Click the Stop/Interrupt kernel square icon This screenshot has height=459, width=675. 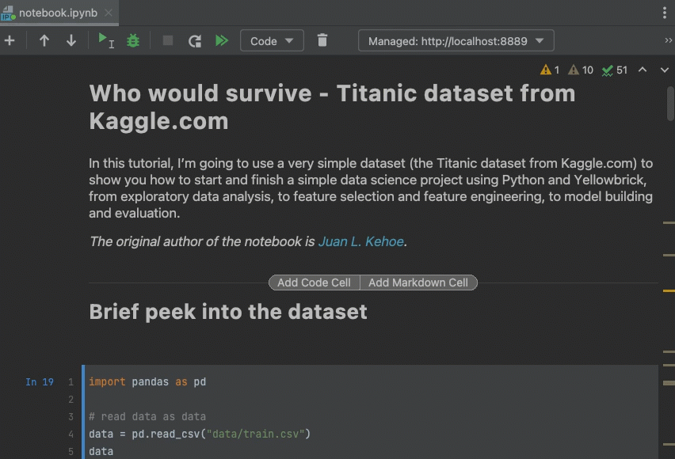[168, 41]
